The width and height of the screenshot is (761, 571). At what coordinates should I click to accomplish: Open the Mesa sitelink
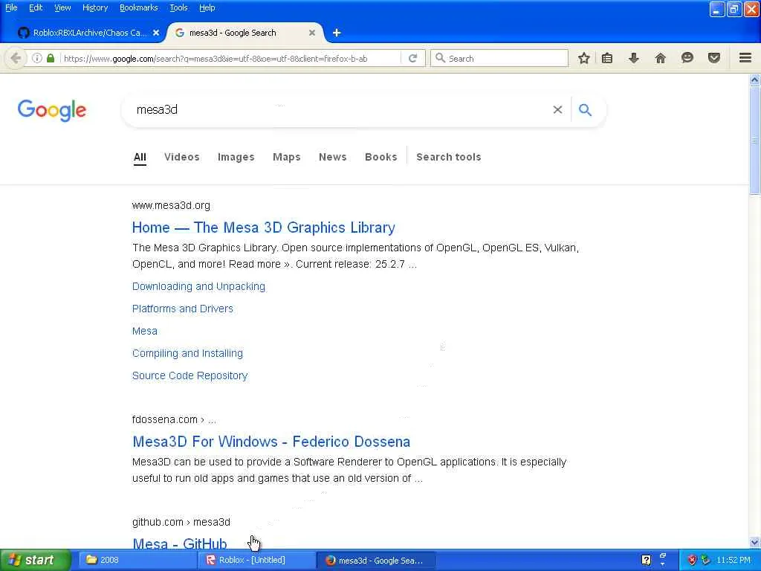coord(145,331)
